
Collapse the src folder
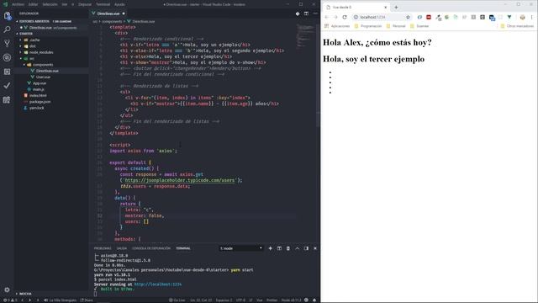(x=32, y=58)
